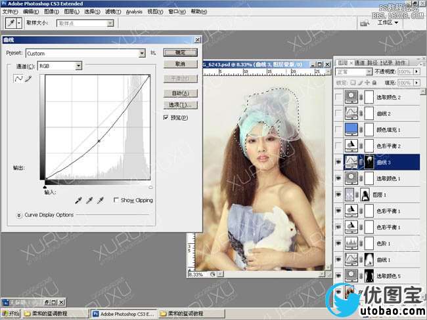The image size is (427, 320).
Task: Open the 取样大小 sample size dropdown
Action: click(x=110, y=24)
